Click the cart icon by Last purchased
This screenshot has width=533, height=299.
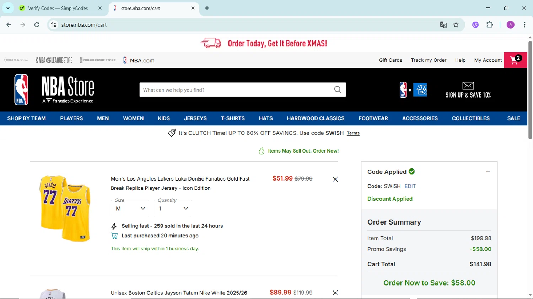(114, 236)
